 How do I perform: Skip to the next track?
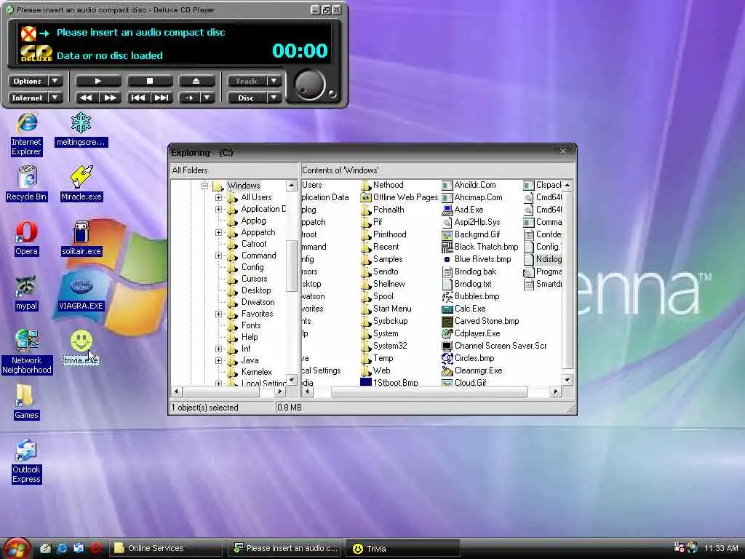tap(162, 98)
